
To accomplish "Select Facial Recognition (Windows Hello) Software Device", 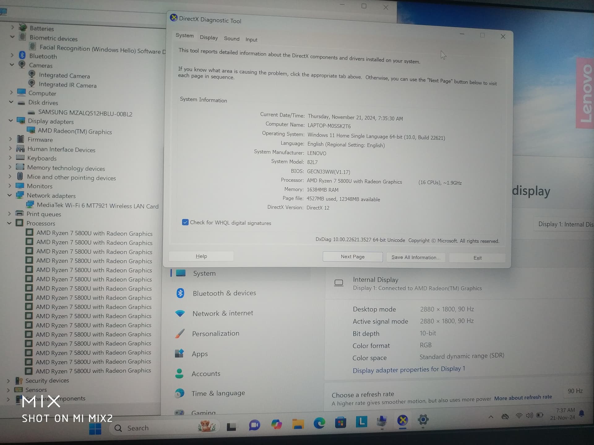I will coord(102,49).
